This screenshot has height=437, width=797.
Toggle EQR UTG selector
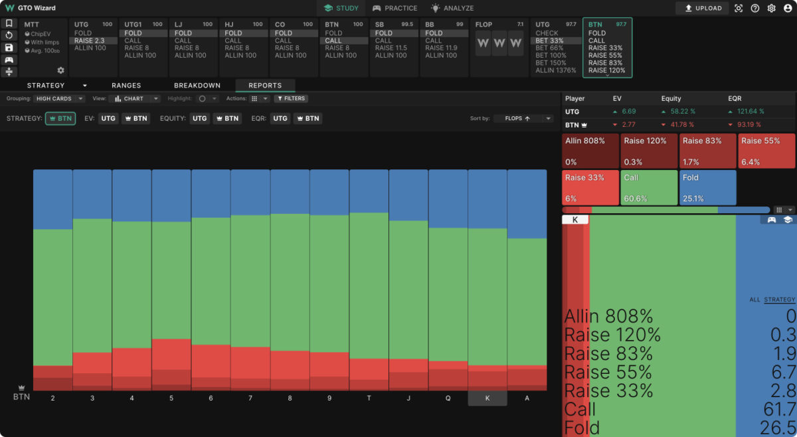pyautogui.click(x=280, y=118)
